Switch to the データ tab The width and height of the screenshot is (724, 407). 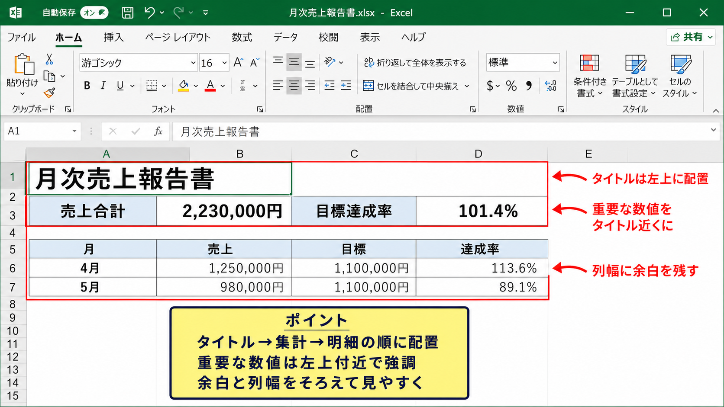(x=286, y=37)
